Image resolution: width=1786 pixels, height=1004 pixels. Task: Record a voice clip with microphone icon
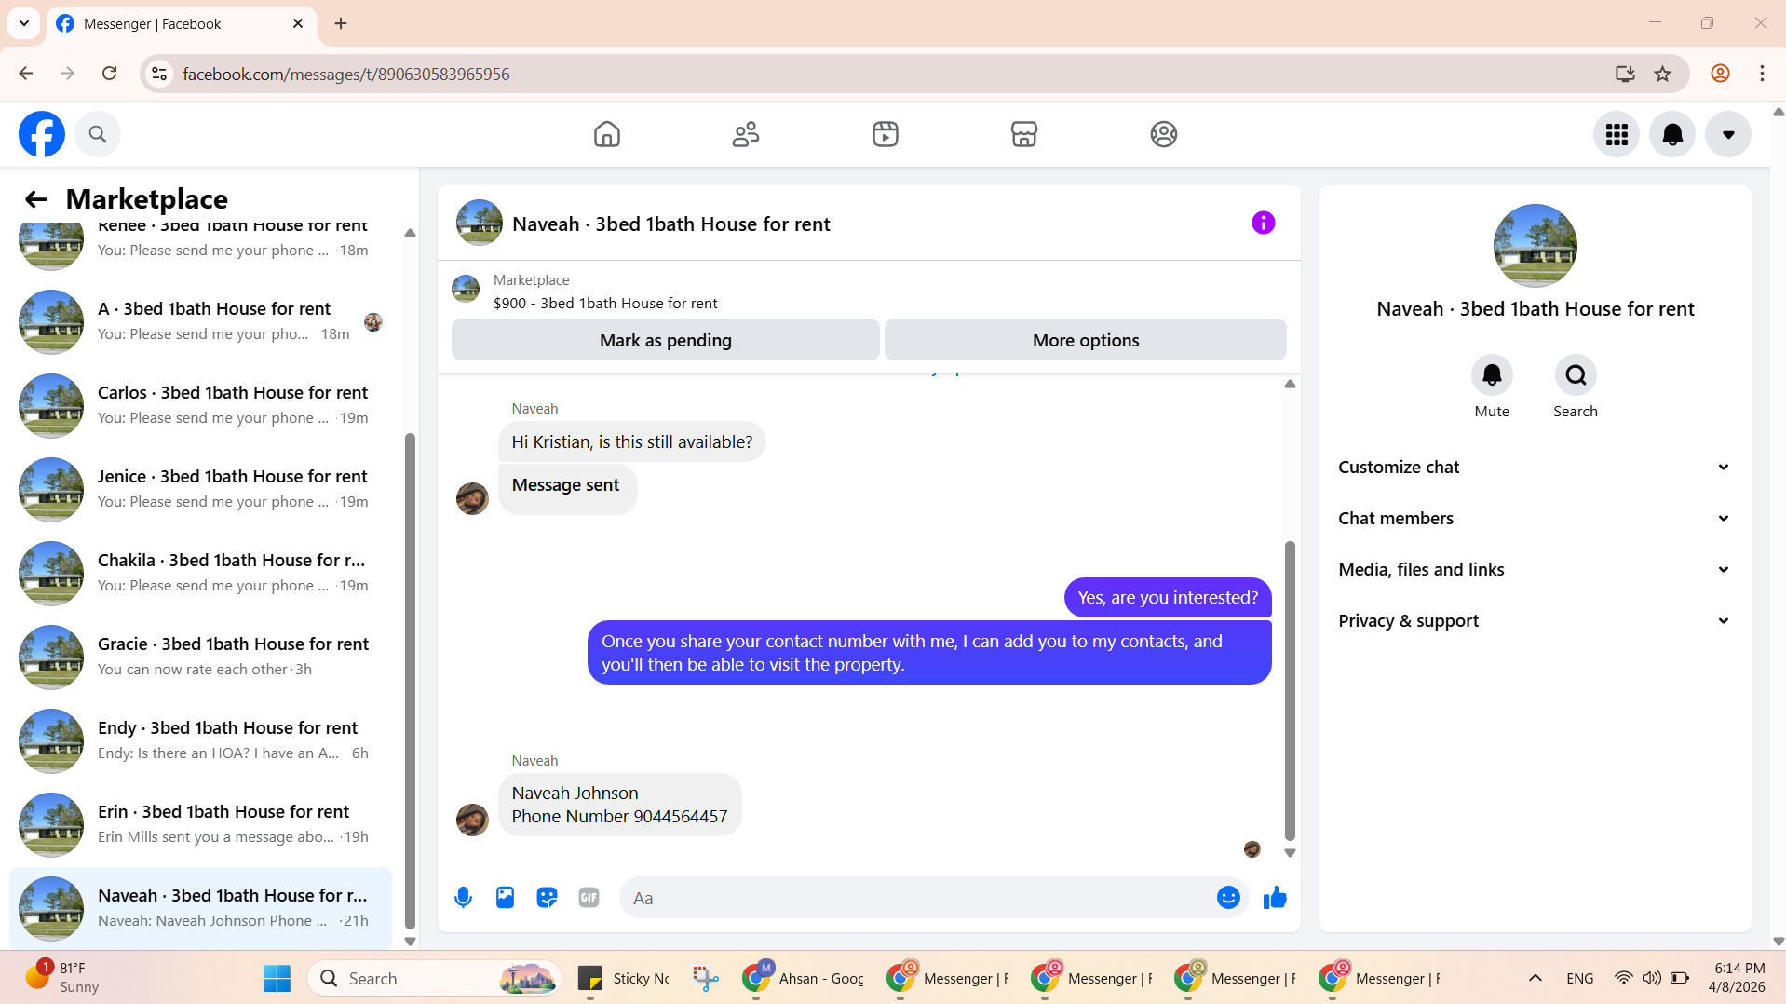[x=463, y=898]
